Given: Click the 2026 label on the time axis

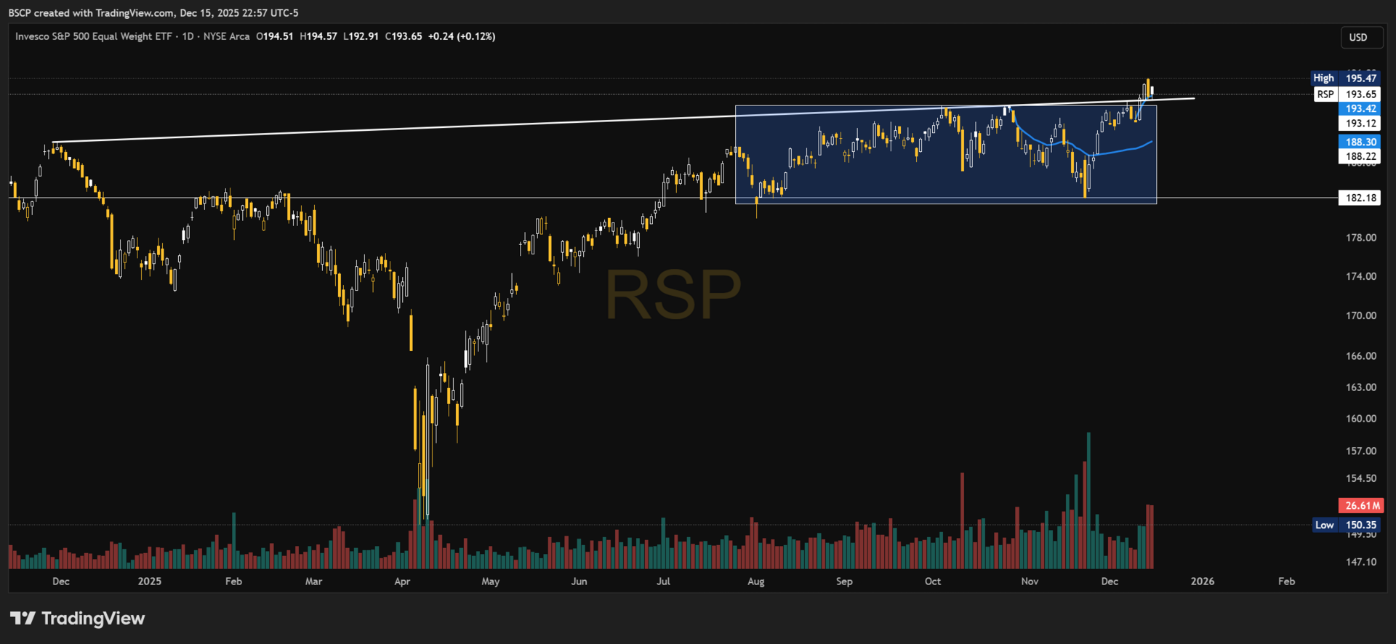Looking at the screenshot, I should pos(1203,581).
